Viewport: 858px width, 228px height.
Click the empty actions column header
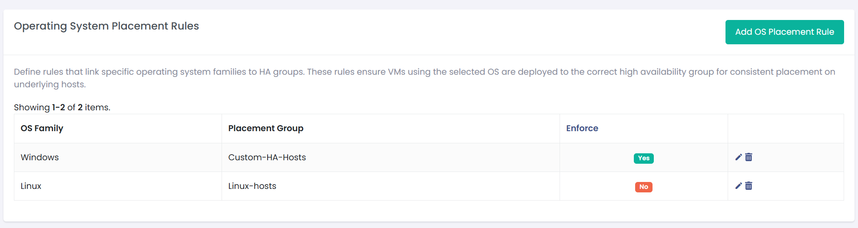point(786,129)
